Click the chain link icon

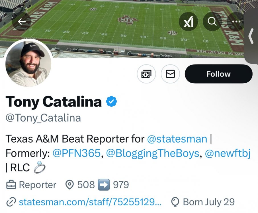[11, 202]
